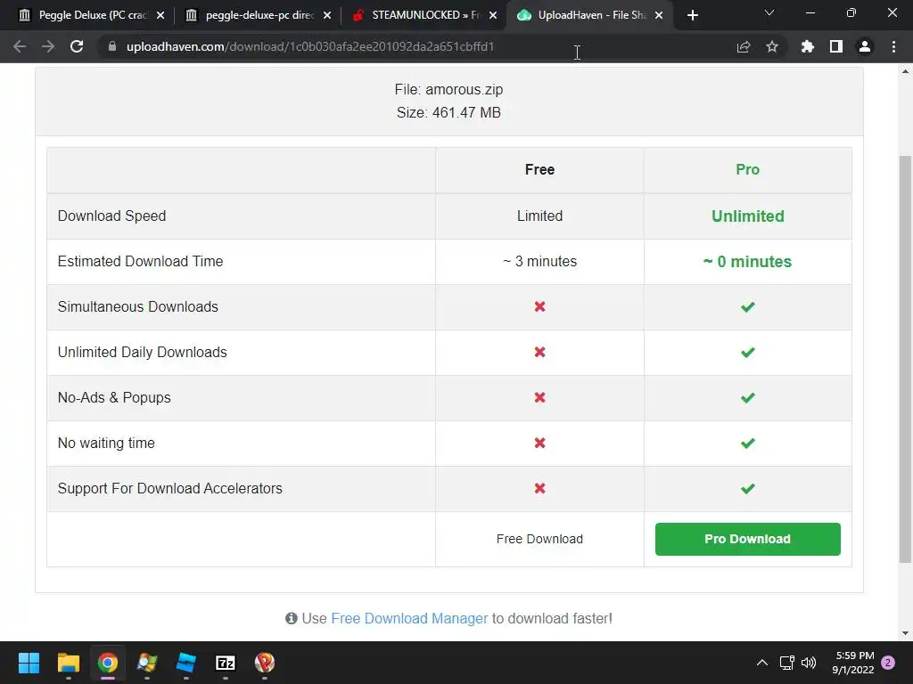
Task: Close the UploadHaven tab
Action: [x=659, y=15]
